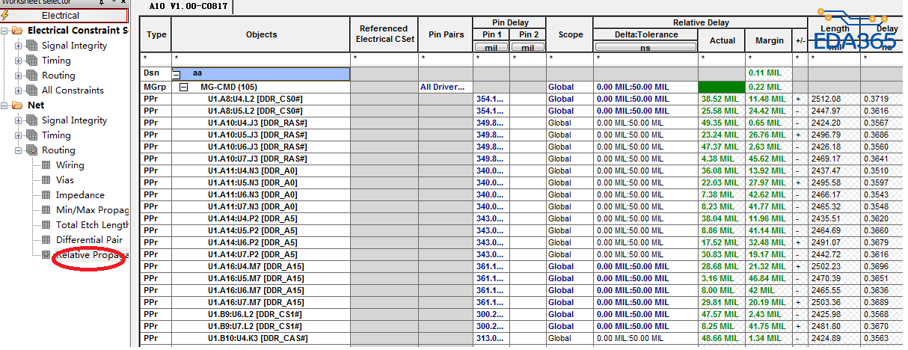This screenshot has width=908, height=350.
Task: Click the All Constraints workbook icon
Action: pyautogui.click(x=32, y=90)
